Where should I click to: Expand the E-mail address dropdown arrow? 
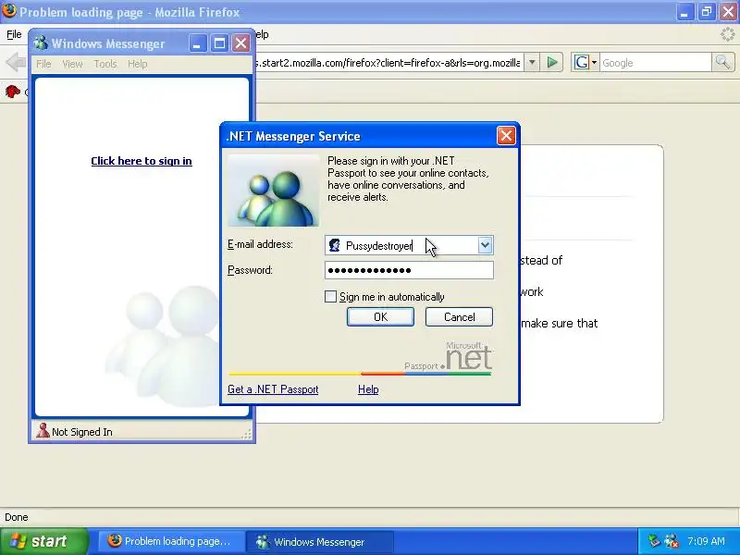tap(485, 245)
